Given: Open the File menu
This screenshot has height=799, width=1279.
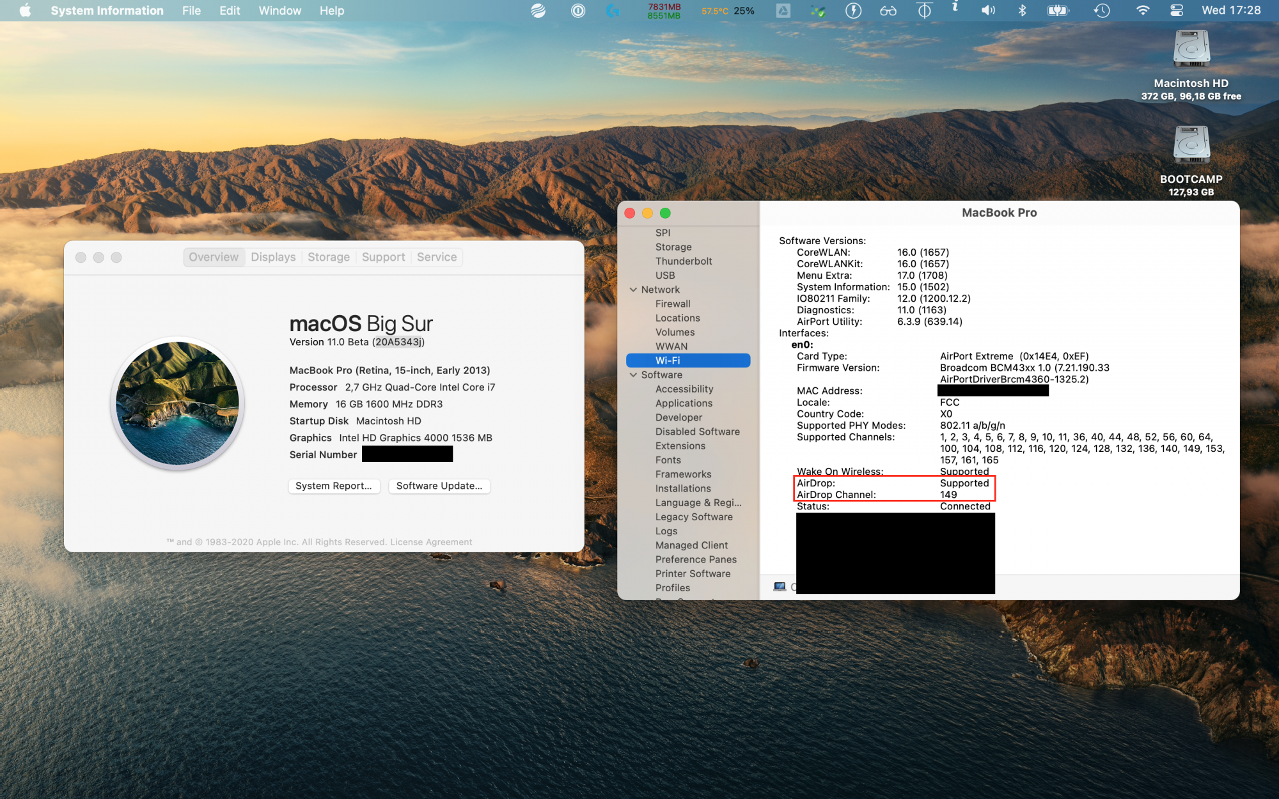Looking at the screenshot, I should pyautogui.click(x=191, y=10).
